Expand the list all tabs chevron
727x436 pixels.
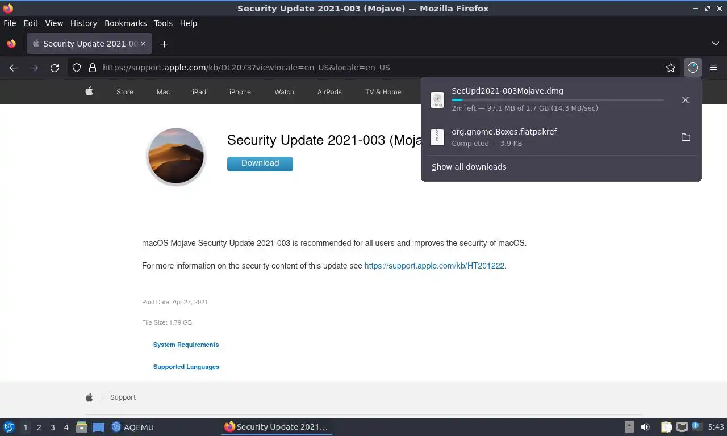click(x=716, y=44)
